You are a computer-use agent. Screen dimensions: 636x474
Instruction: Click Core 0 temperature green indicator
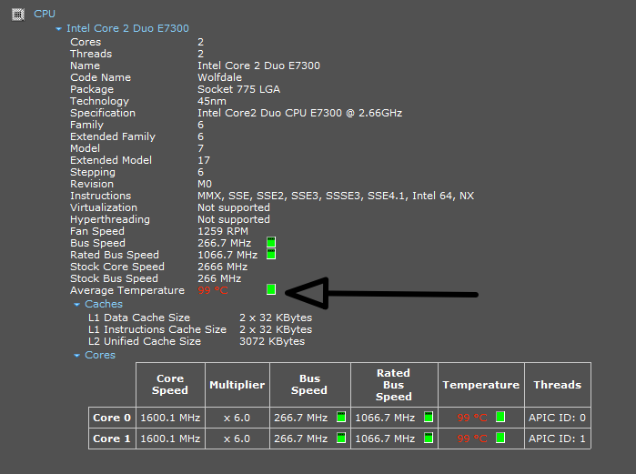500,417
